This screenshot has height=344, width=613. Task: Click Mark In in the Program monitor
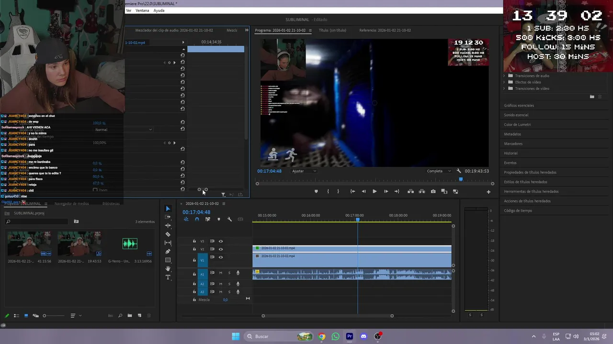click(328, 192)
